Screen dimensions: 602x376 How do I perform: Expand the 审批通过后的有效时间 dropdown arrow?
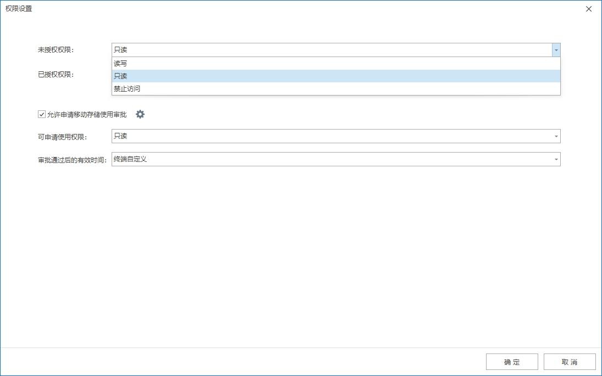556,159
